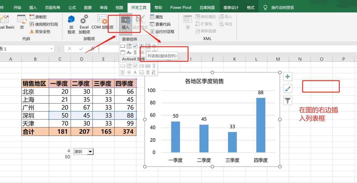Open the Visual Basic editor
The height and width of the screenshot is (183, 357).
click(x=7, y=22)
